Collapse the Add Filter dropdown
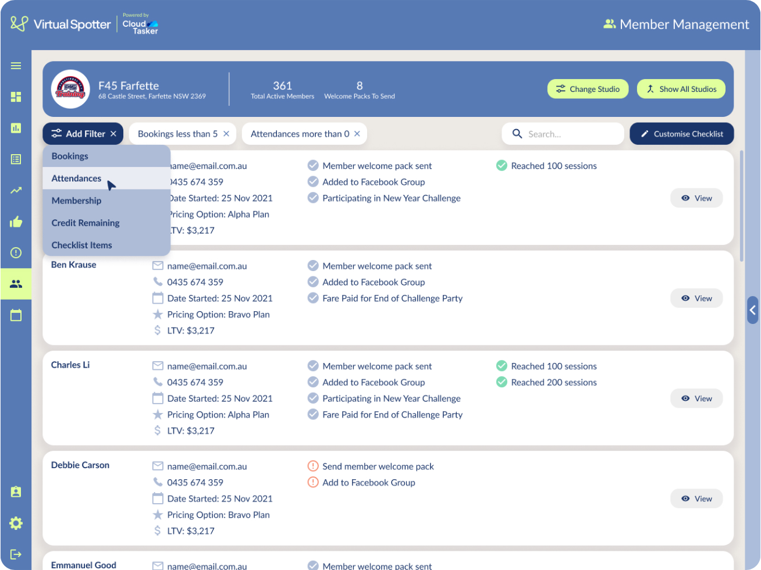The image size is (761, 570). (113, 134)
